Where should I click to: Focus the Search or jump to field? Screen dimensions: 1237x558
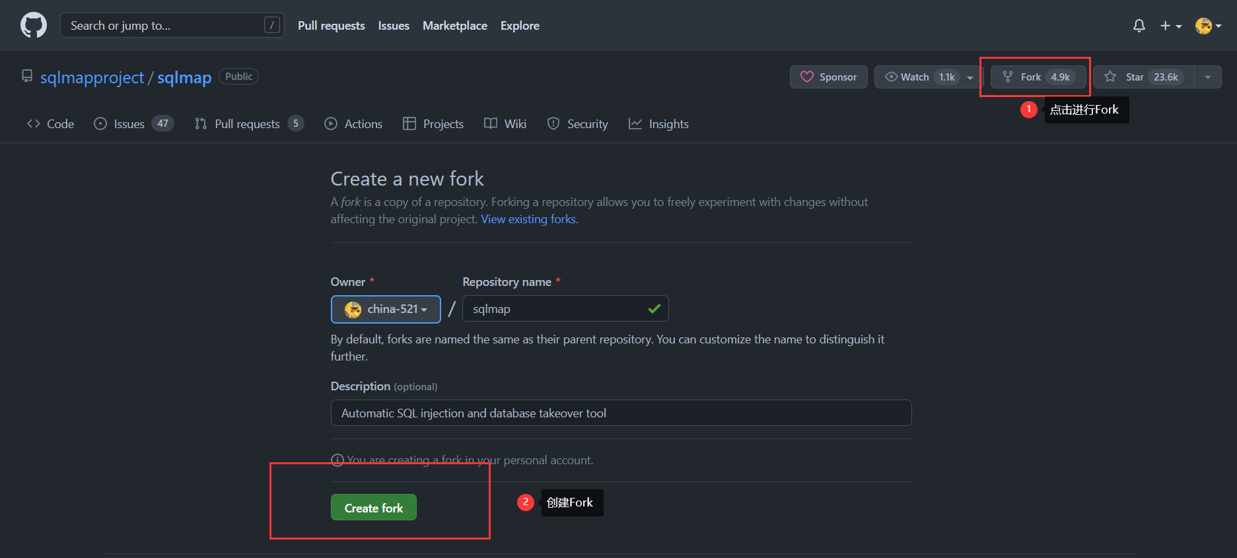tap(172, 26)
